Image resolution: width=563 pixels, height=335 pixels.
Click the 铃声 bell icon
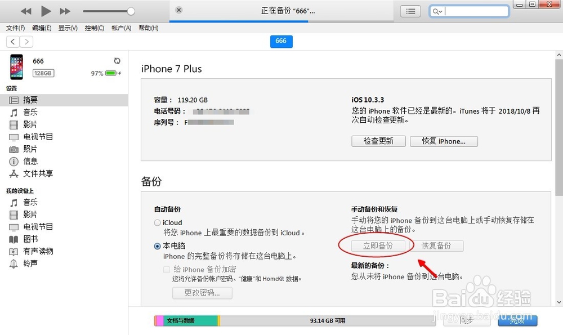coord(14,264)
